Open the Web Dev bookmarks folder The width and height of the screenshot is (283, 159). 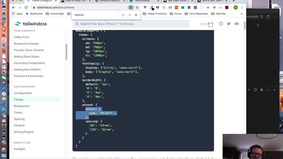tap(218, 14)
